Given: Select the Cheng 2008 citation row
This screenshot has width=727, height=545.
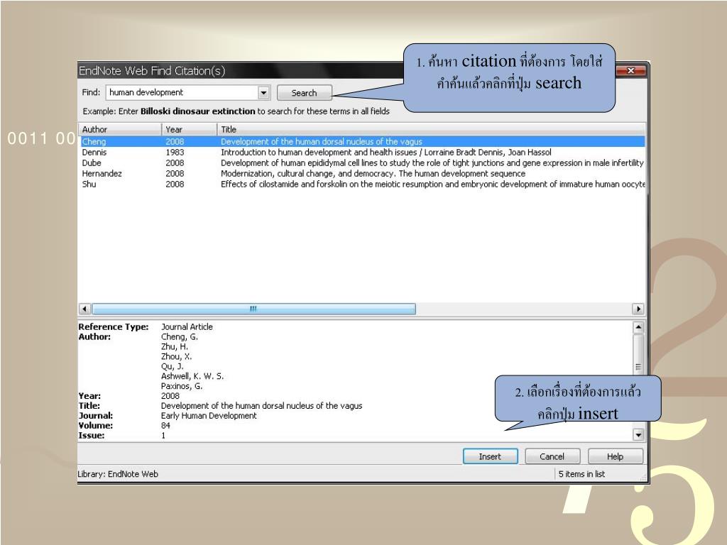Looking at the screenshot, I should [362, 141].
